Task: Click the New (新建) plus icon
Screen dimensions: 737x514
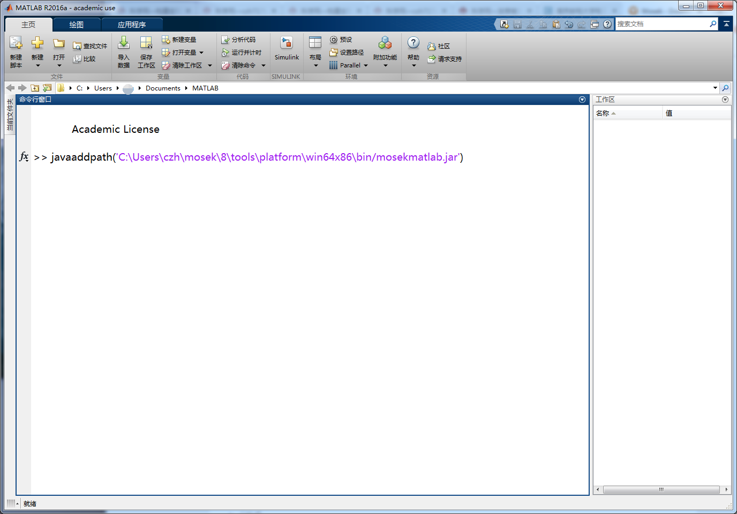Action: [37, 43]
